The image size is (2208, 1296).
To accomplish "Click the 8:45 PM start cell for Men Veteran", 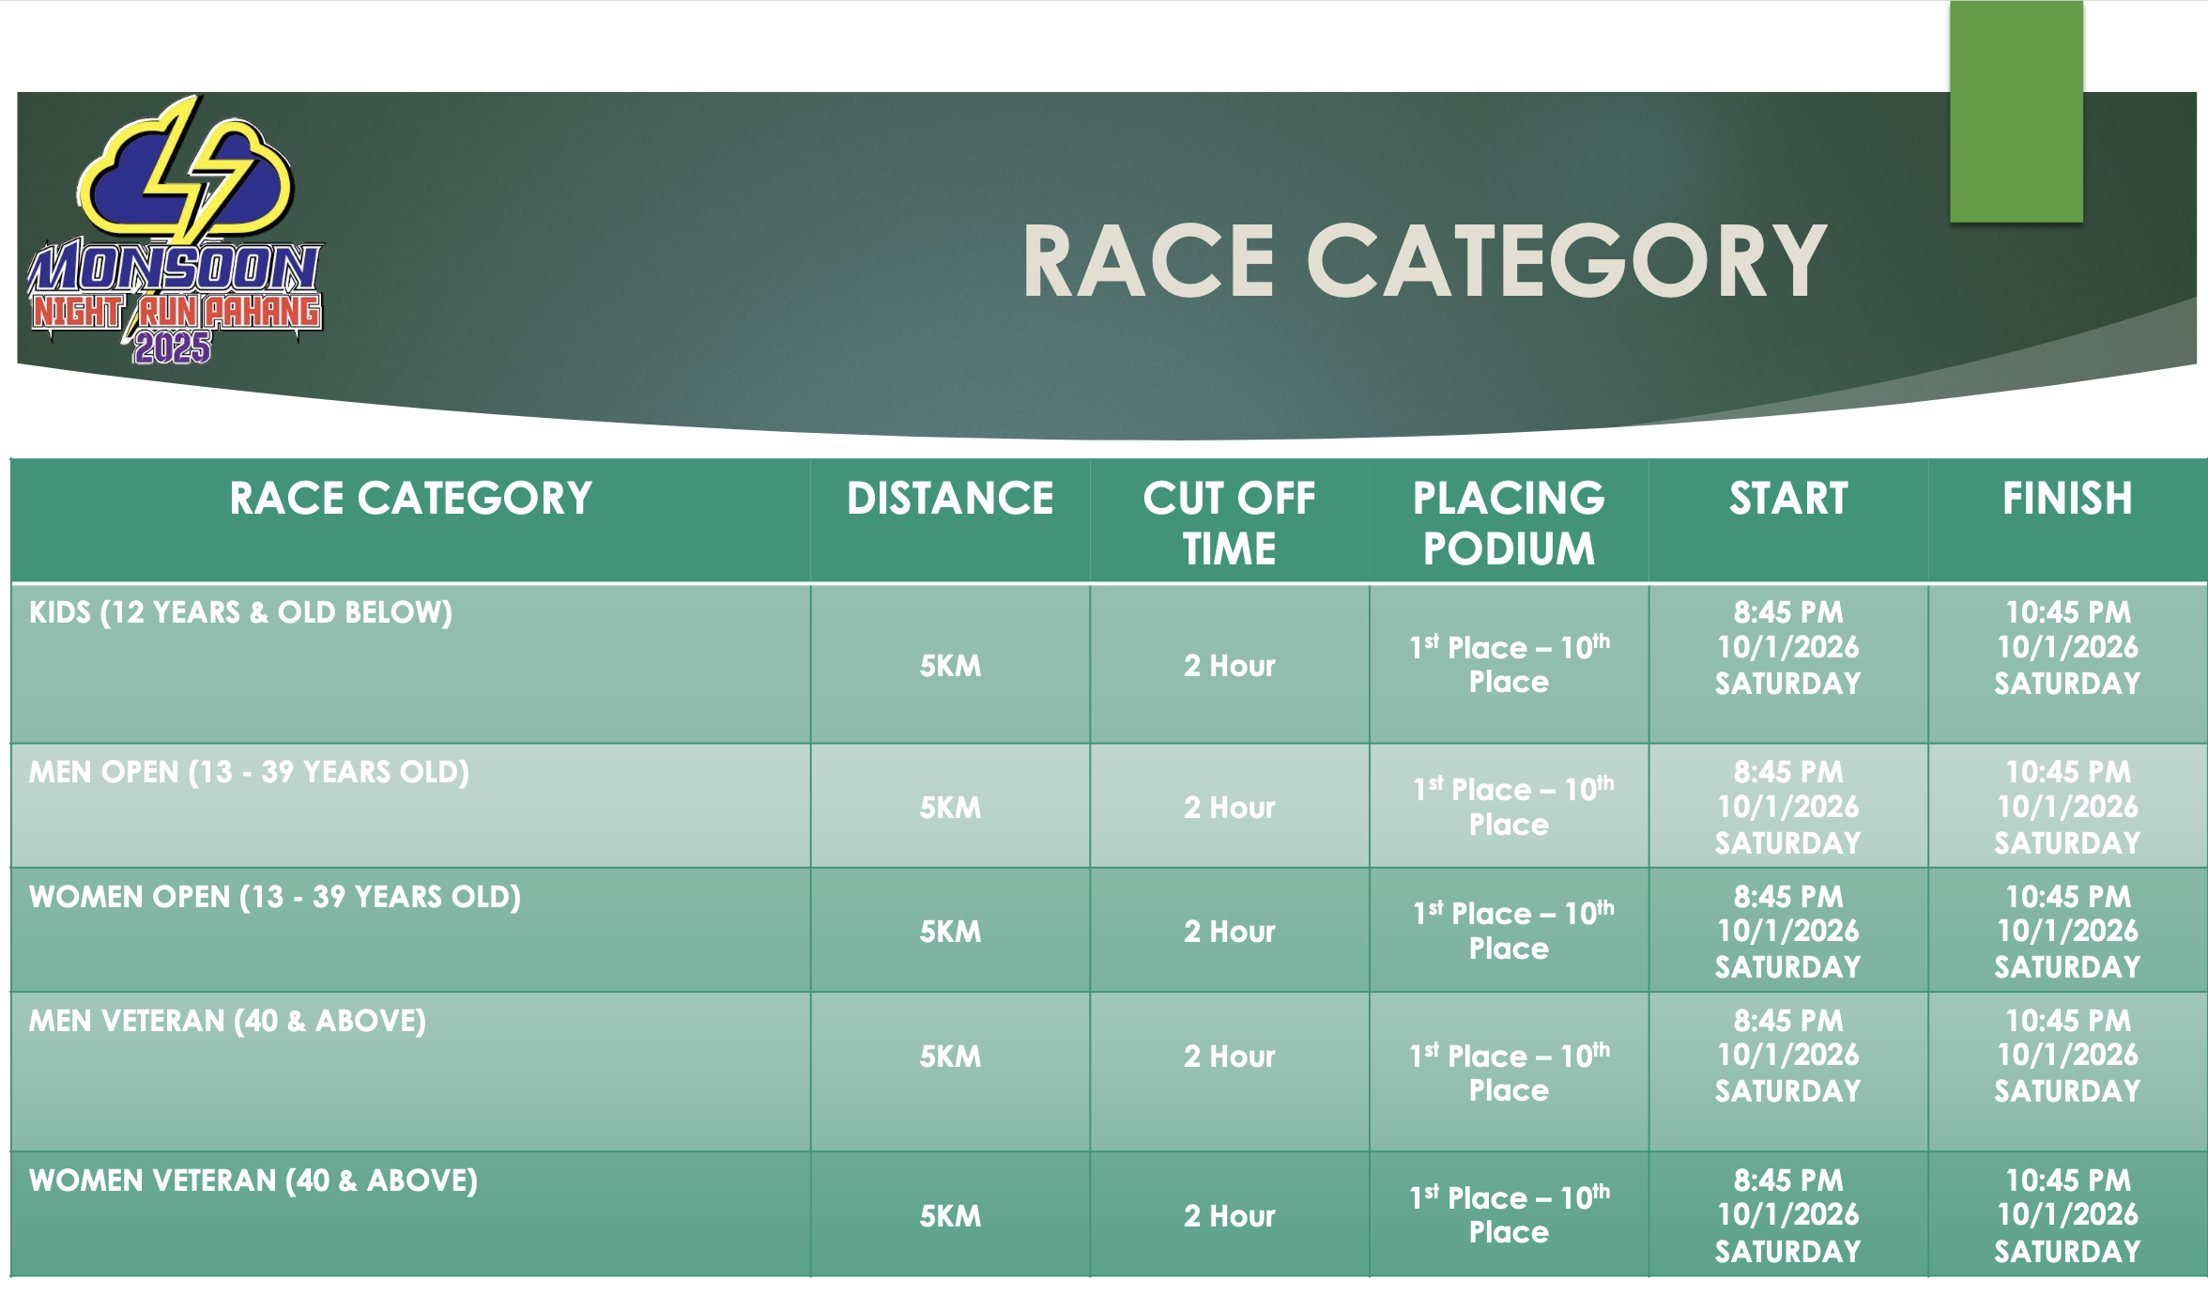I will (x=1788, y=1056).
